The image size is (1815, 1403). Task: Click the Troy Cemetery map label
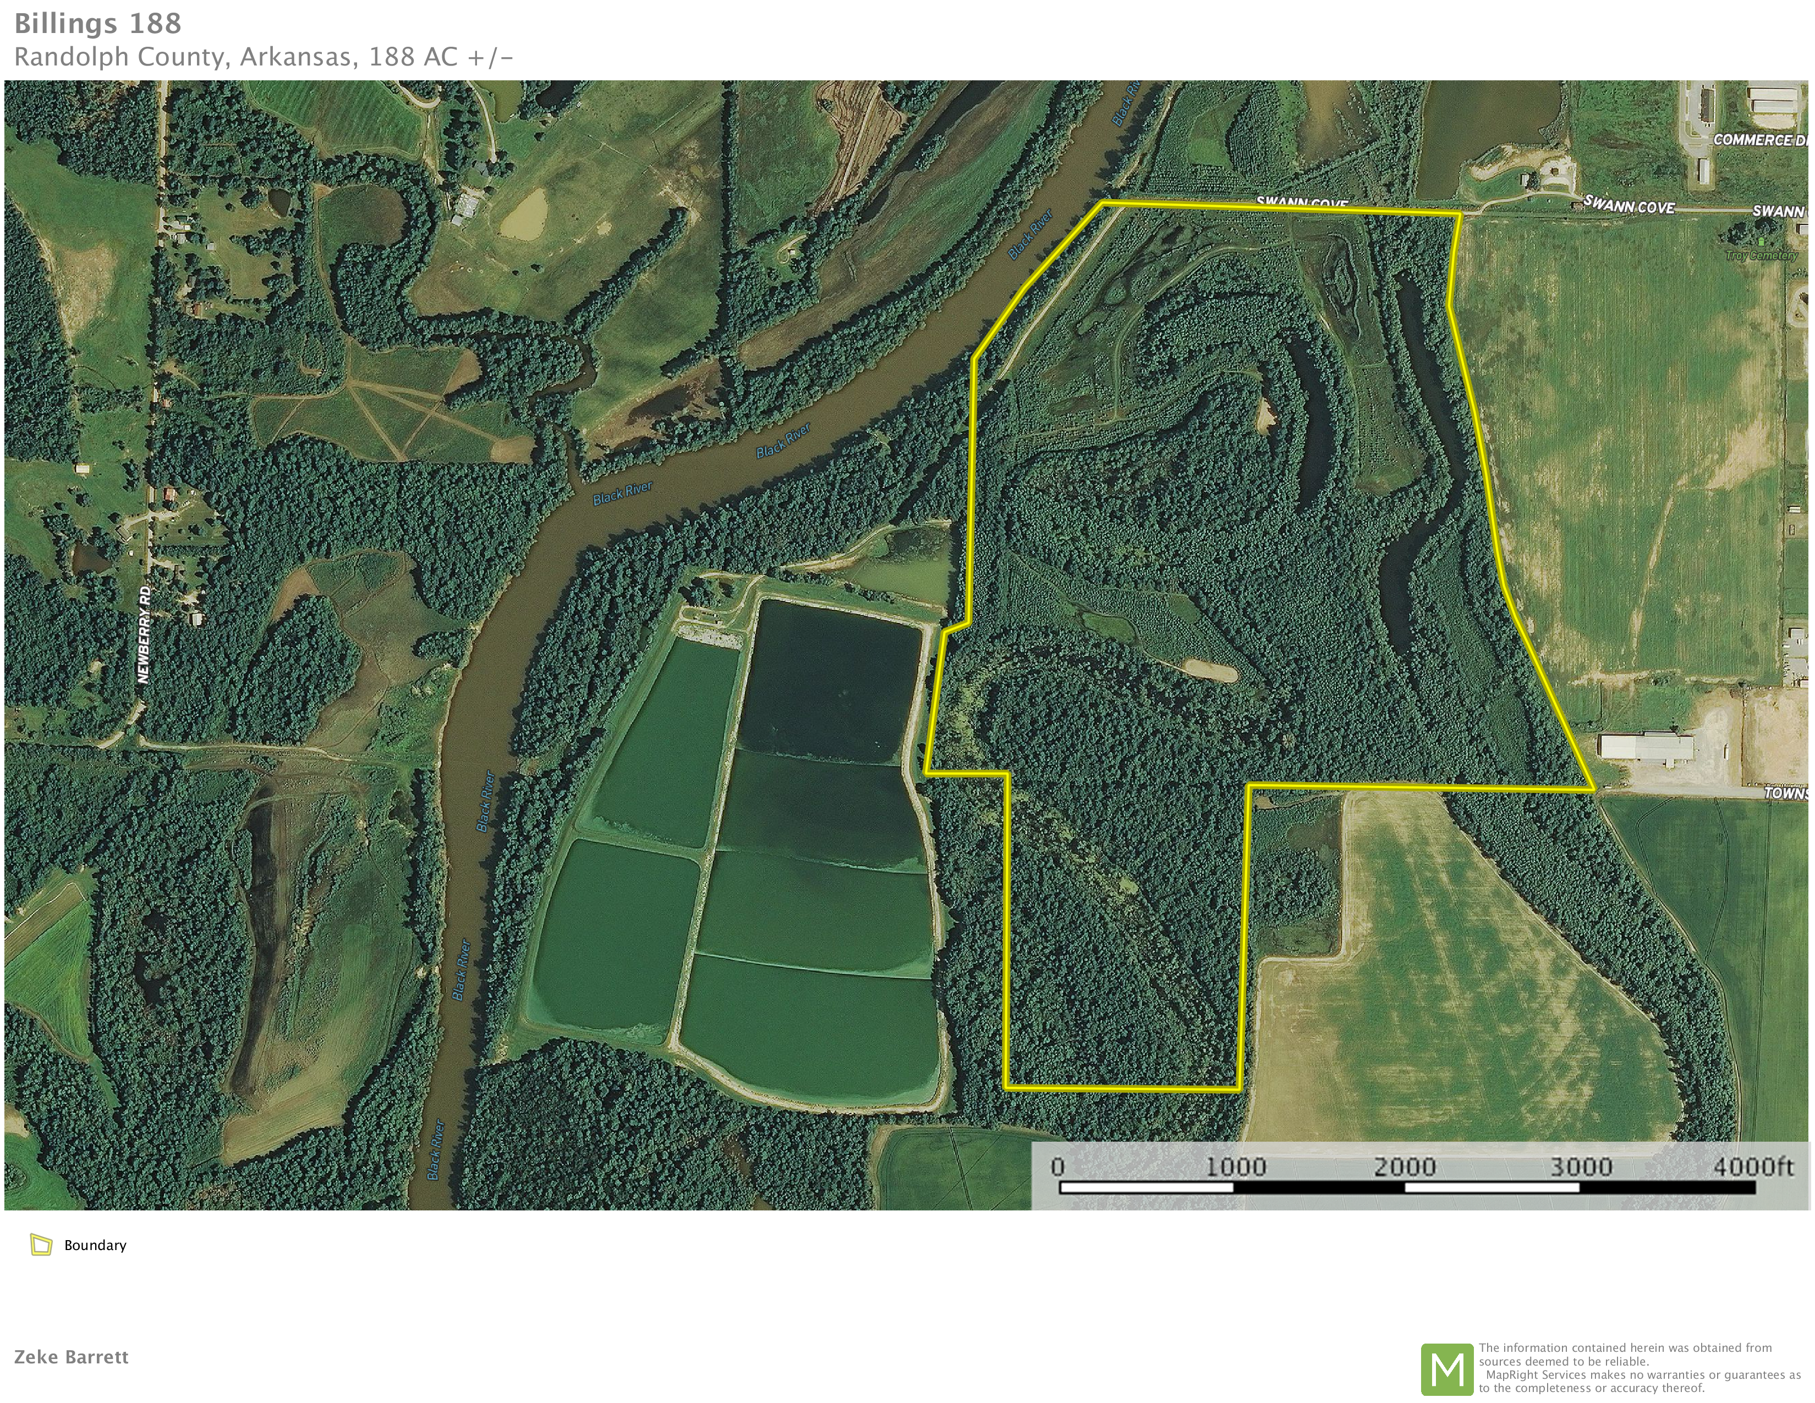pos(1761,255)
